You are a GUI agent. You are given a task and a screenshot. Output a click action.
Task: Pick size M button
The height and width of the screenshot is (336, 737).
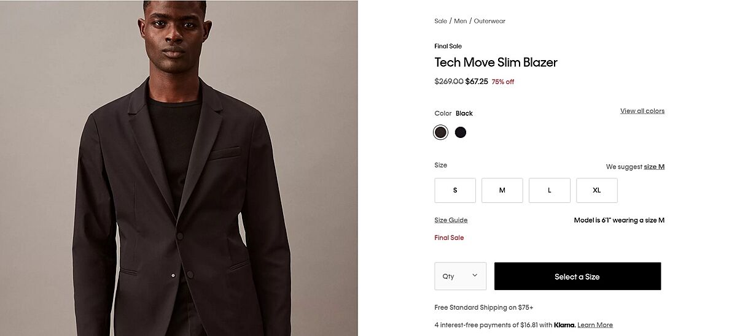(x=502, y=190)
